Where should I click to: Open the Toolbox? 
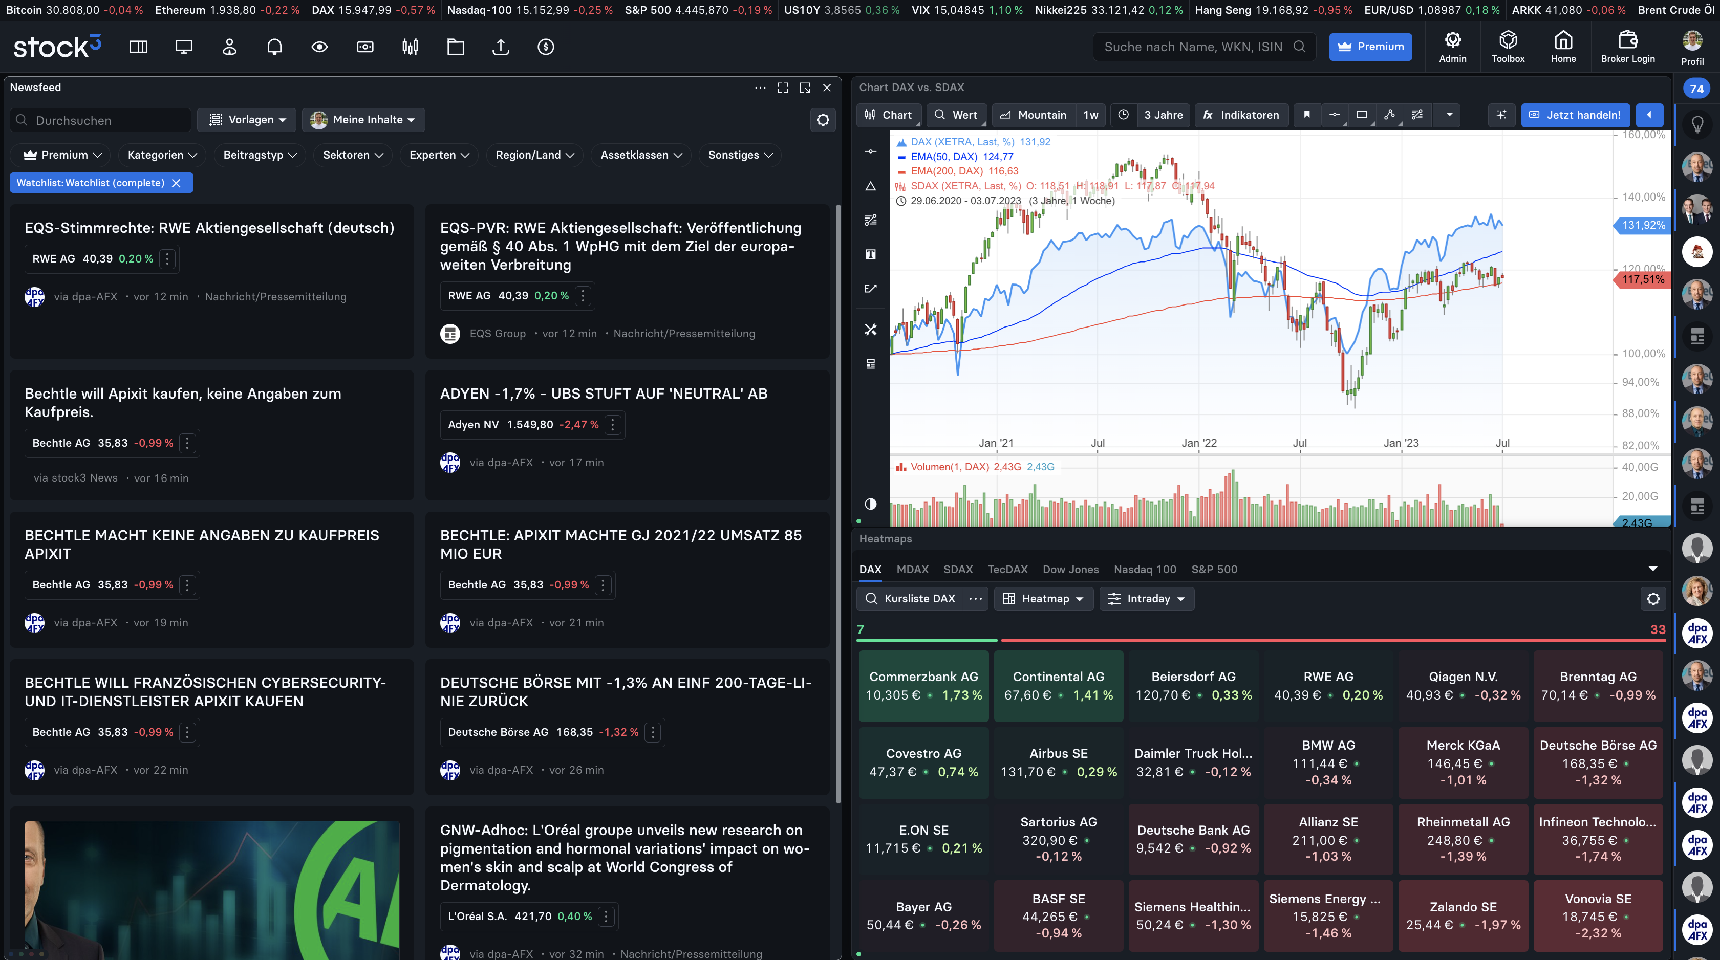tap(1508, 47)
